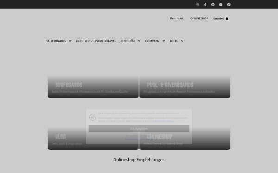Open the YouTube icon link

click(x=221, y=5)
